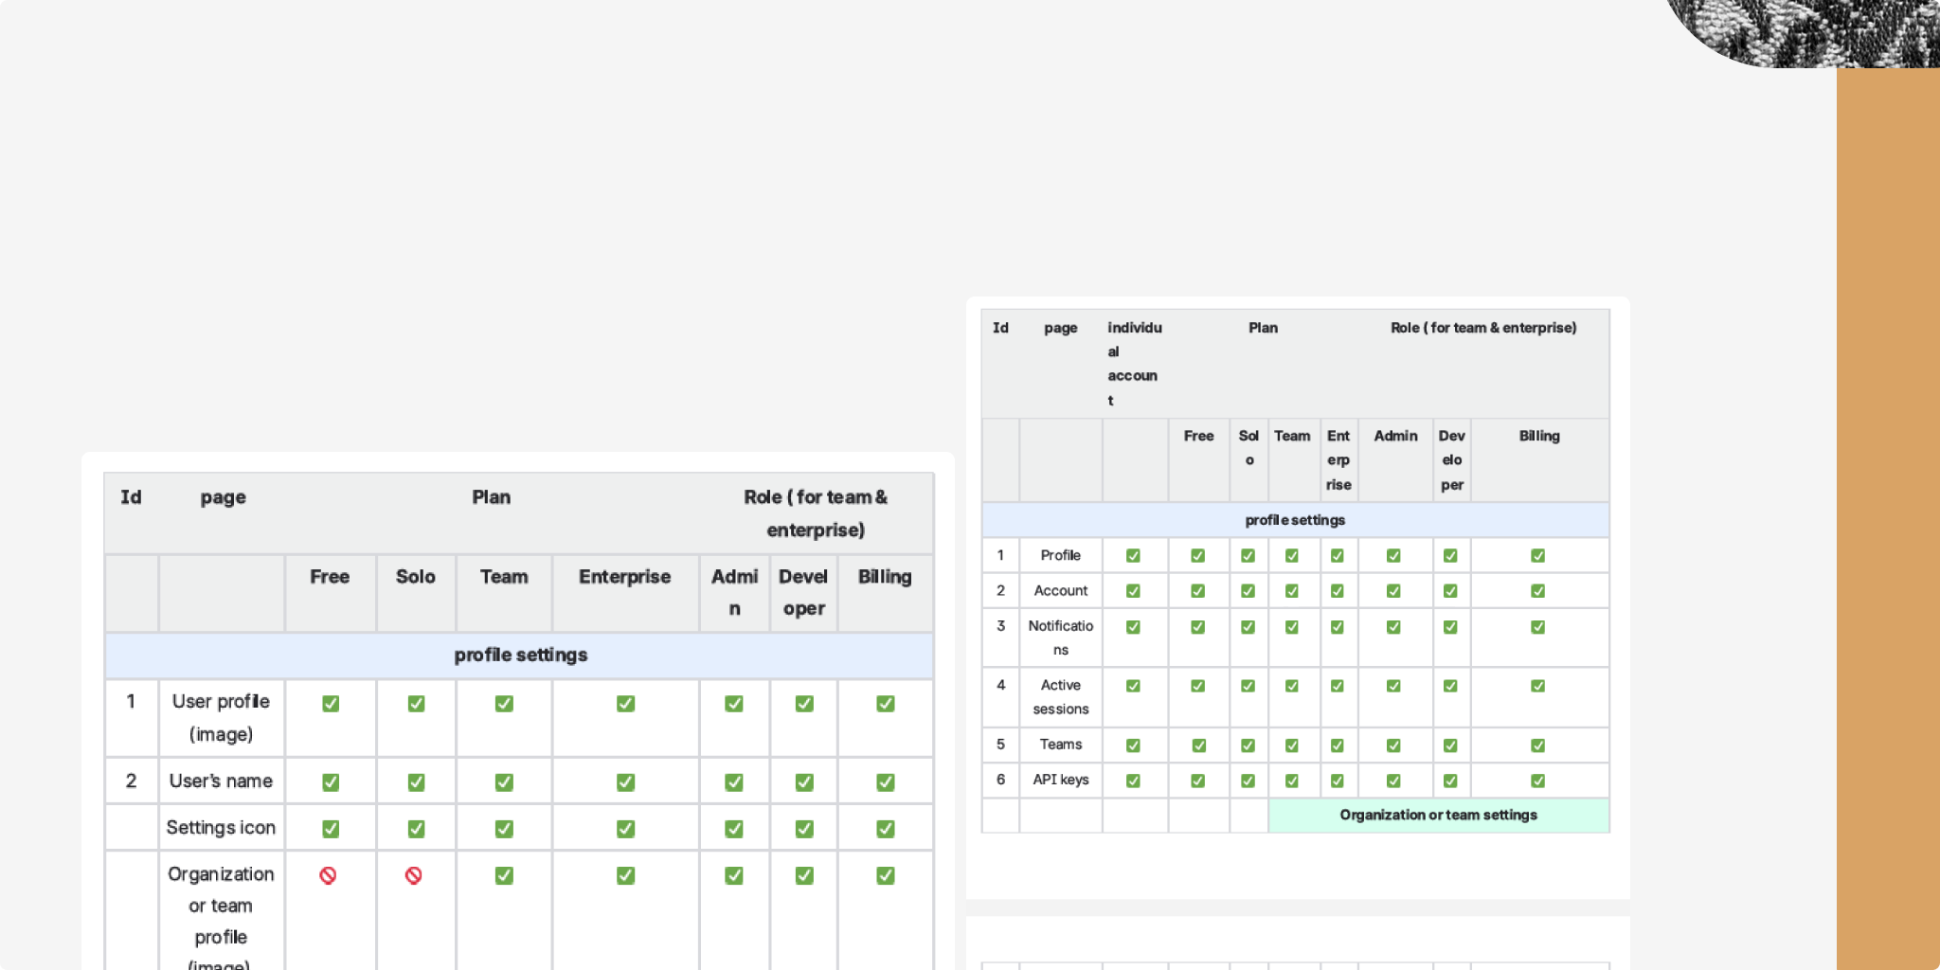The height and width of the screenshot is (970, 1940).
Task: Click the Enterprise checkmark in Settings icon row
Action: 625,828
